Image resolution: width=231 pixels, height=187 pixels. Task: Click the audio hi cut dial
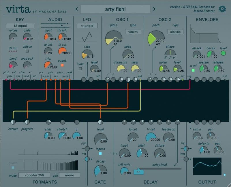[x=62, y=51]
